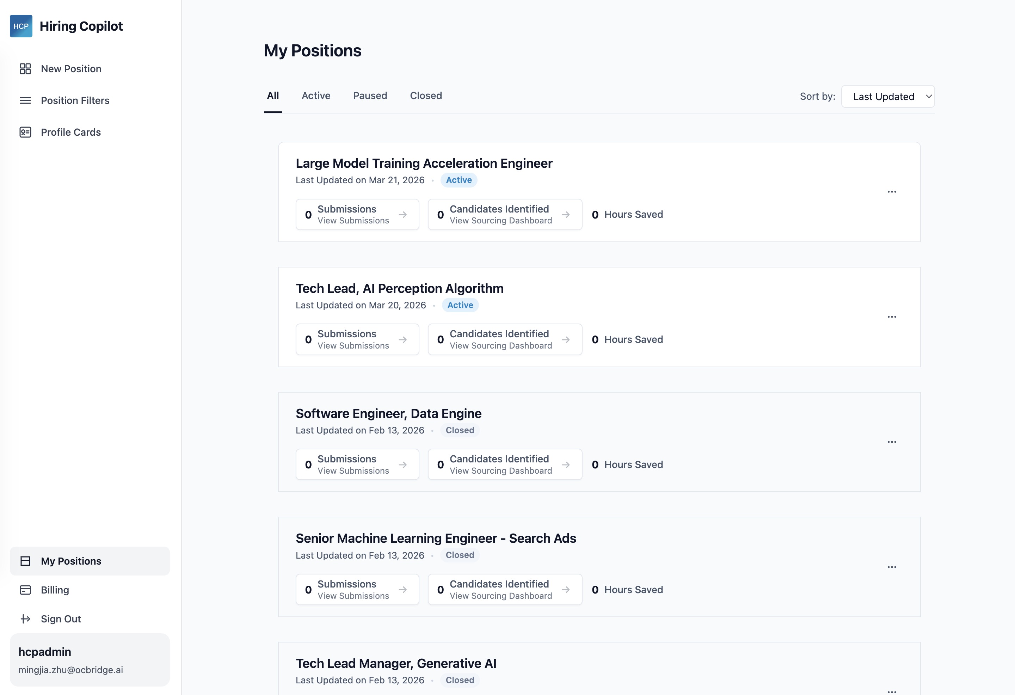
Task: Switch to the Closed positions tab
Action: click(x=425, y=96)
